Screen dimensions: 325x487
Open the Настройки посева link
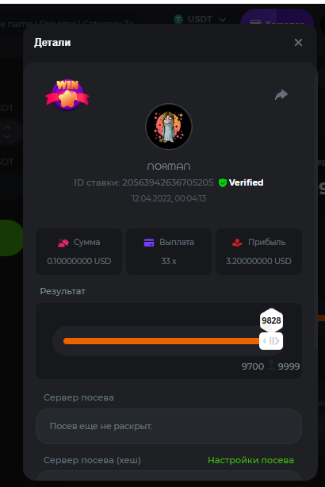[x=250, y=460]
